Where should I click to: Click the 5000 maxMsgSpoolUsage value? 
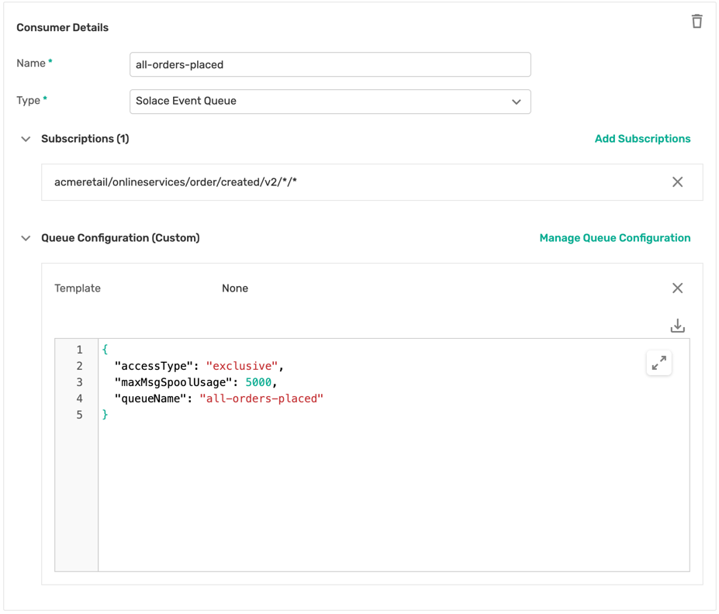(x=258, y=382)
